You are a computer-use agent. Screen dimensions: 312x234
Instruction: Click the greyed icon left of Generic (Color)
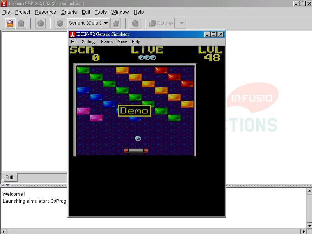60,23
